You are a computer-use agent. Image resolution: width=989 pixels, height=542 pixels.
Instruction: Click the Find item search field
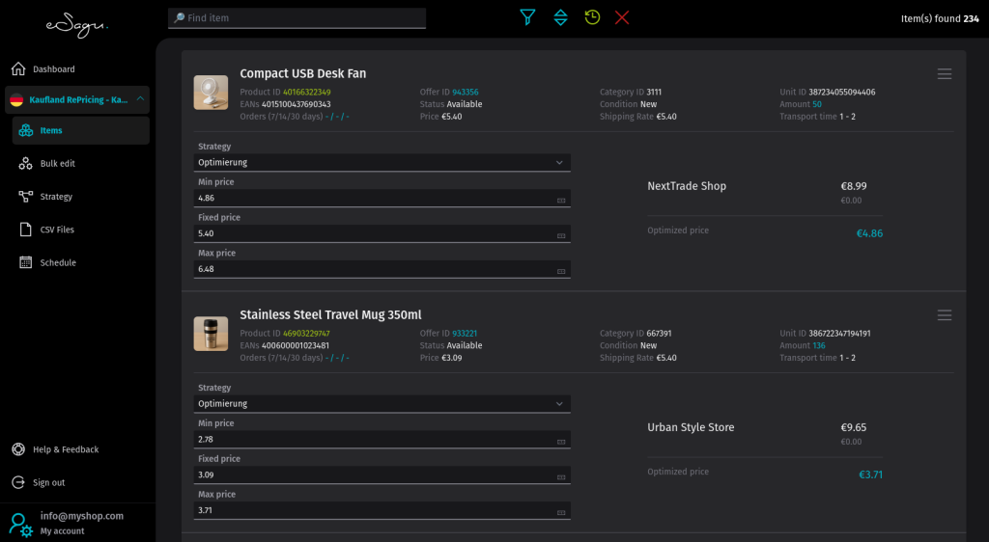297,17
